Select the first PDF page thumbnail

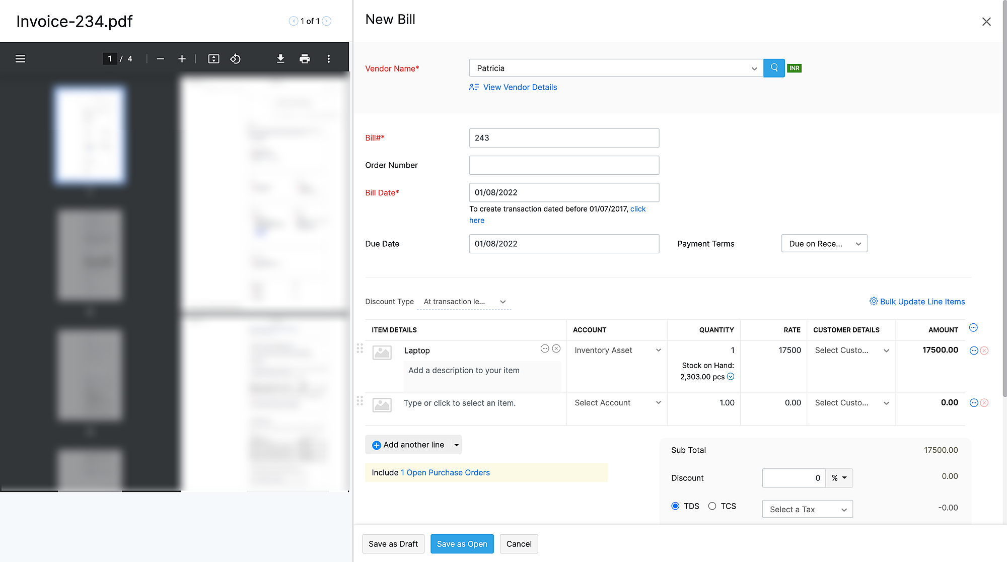90,135
